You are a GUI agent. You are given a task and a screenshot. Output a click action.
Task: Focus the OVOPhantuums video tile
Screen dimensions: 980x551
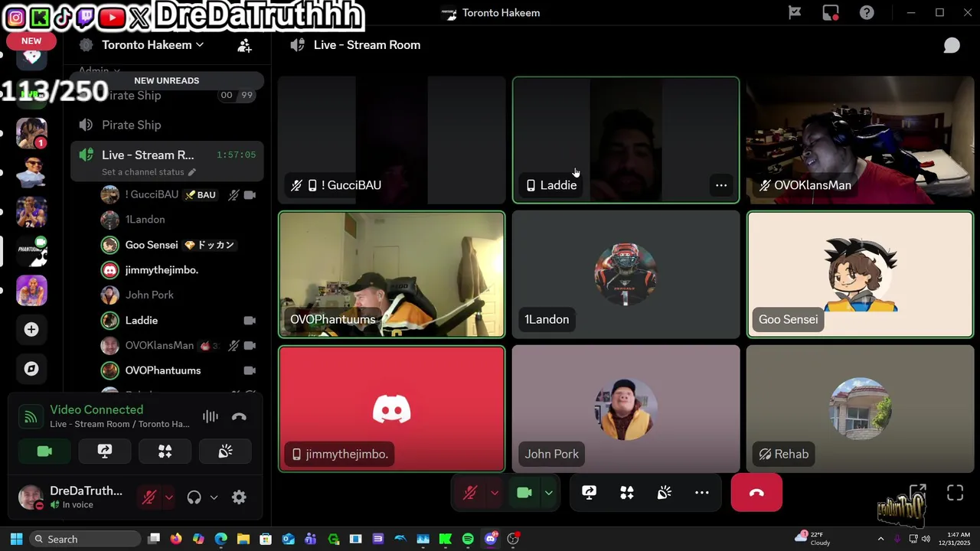391,274
